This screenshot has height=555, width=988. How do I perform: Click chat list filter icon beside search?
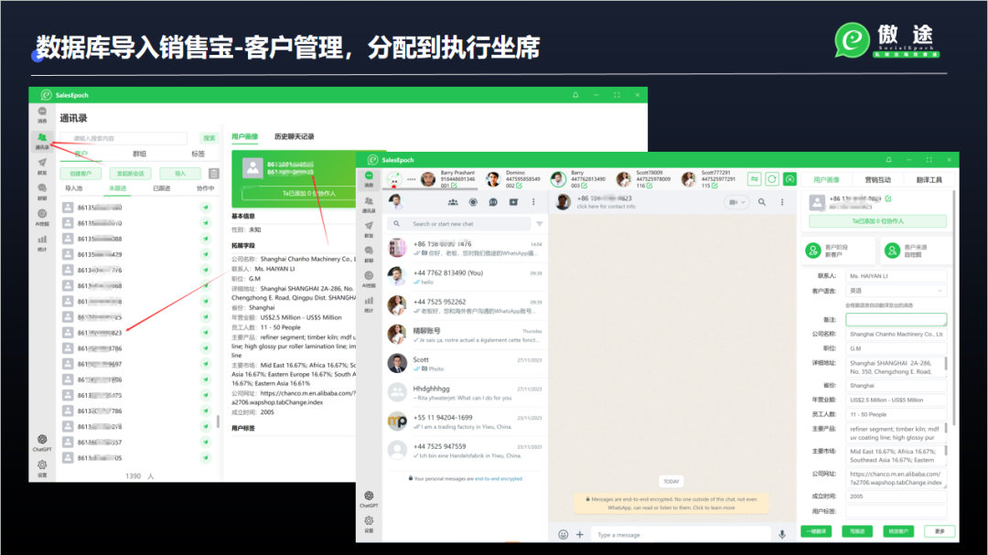(540, 224)
